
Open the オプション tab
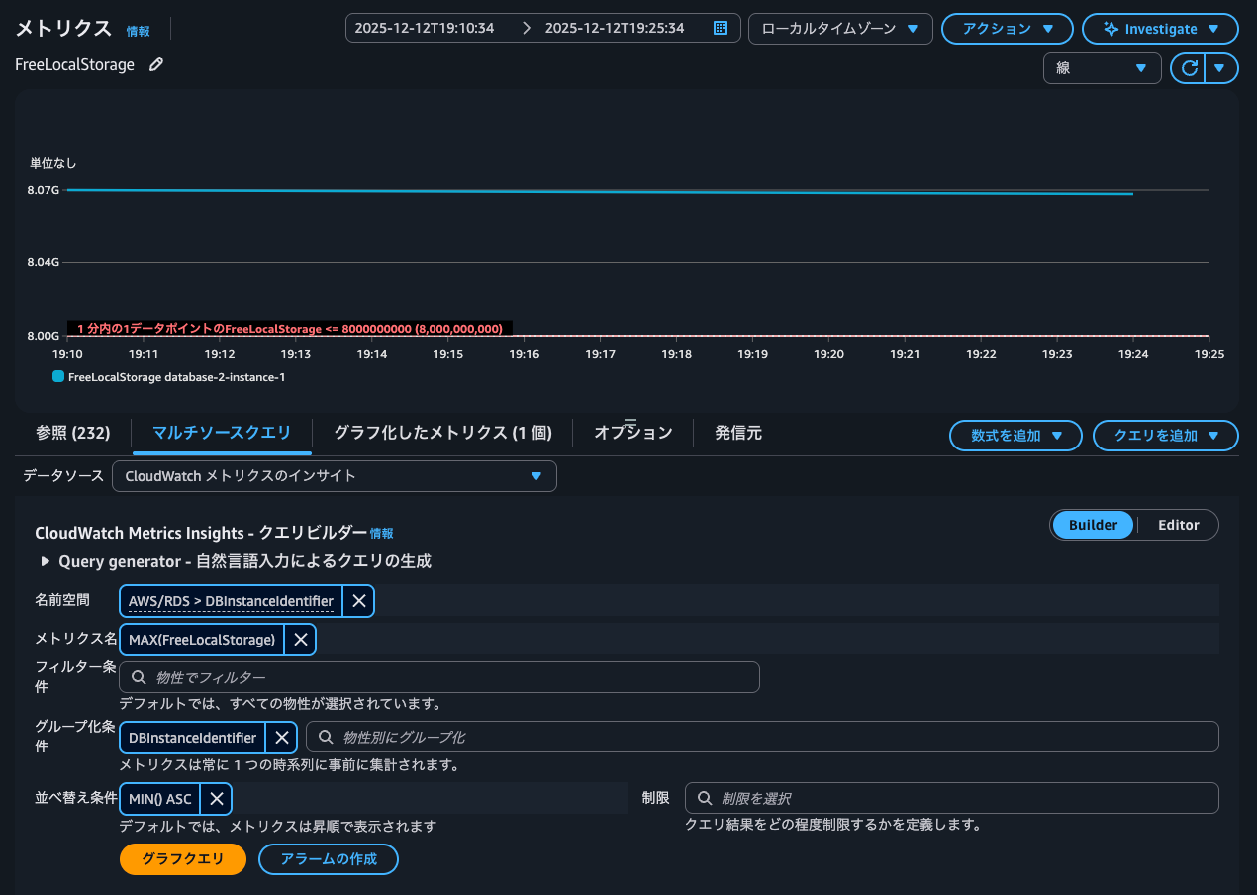tap(631, 432)
